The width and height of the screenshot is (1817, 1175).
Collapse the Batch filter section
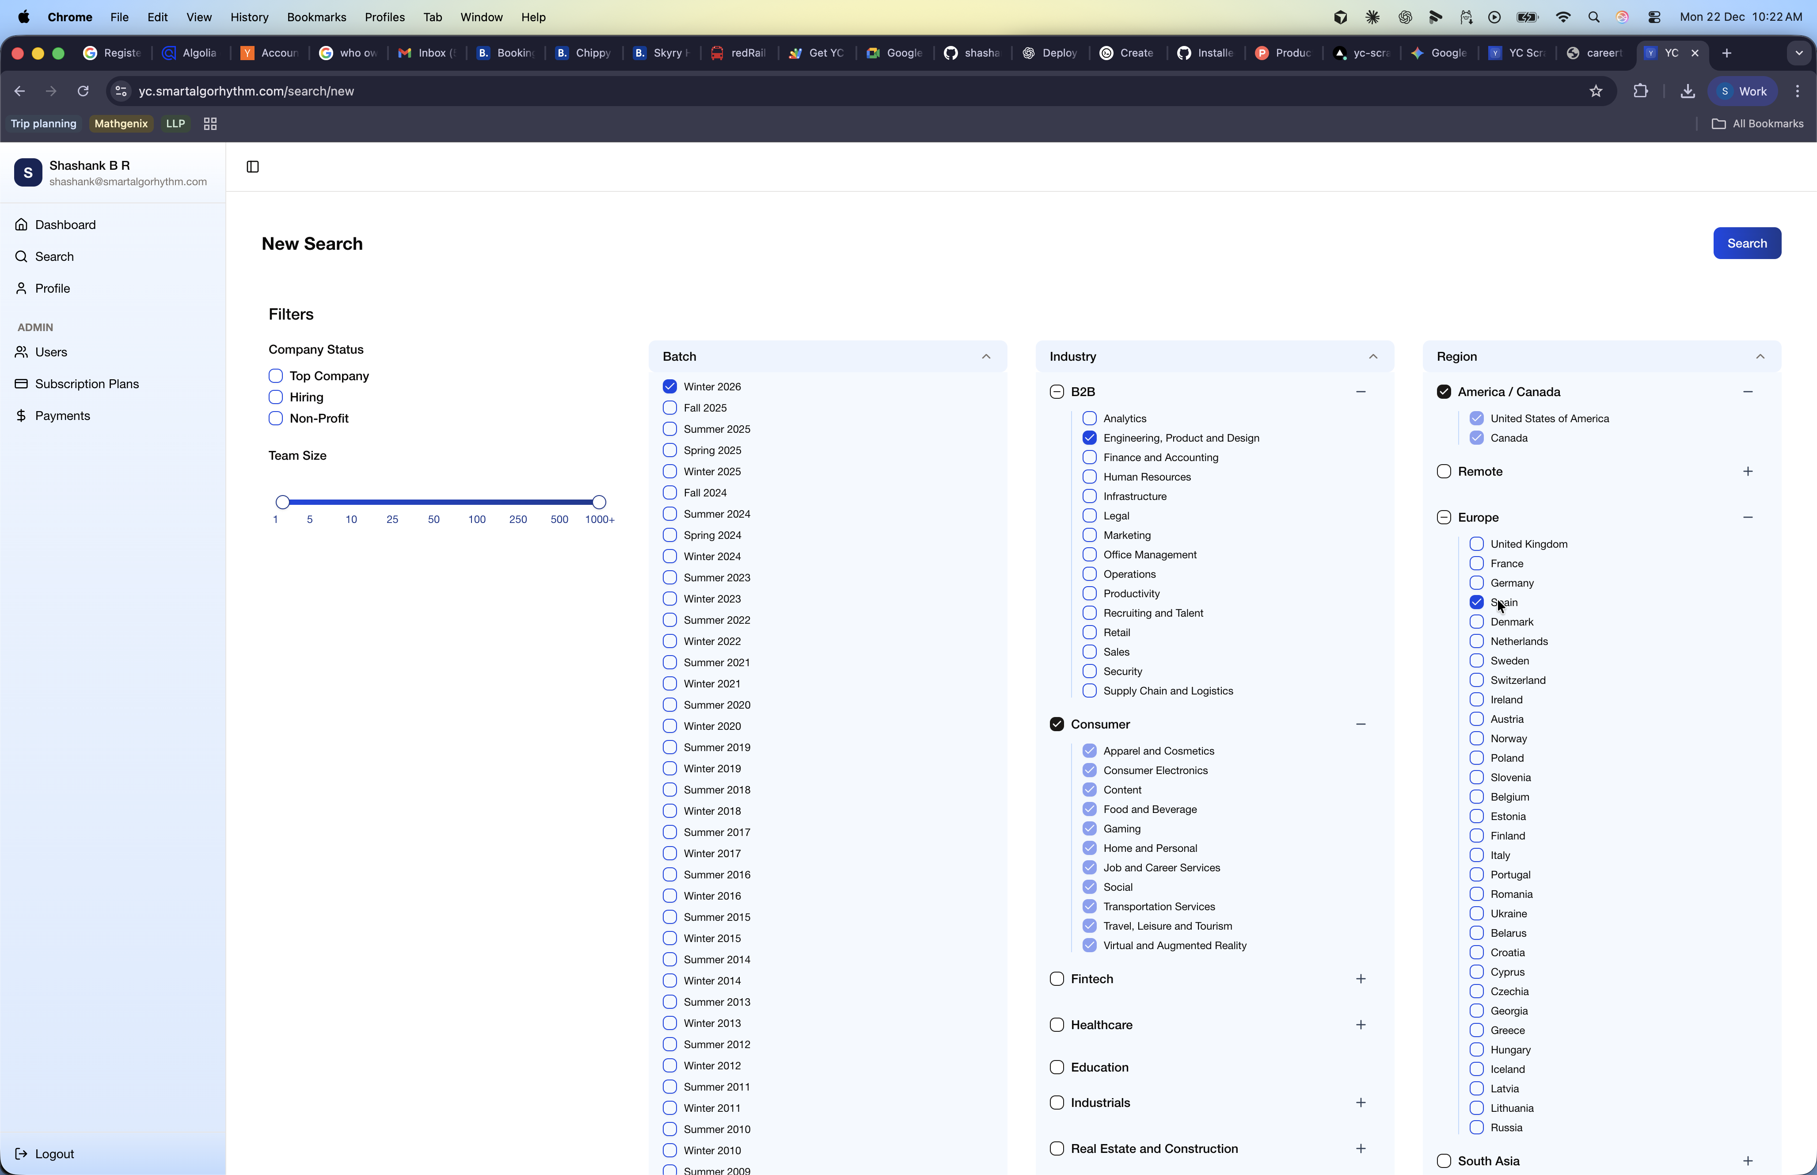(985, 356)
